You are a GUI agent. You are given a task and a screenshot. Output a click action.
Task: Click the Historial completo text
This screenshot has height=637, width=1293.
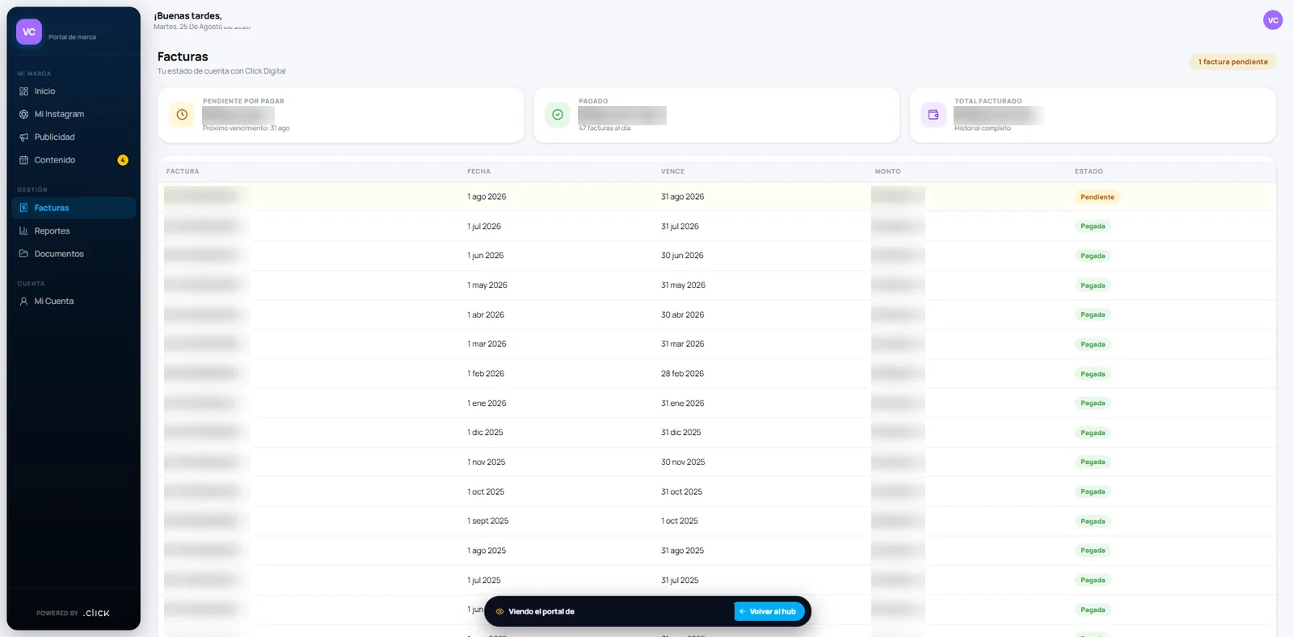tap(983, 129)
